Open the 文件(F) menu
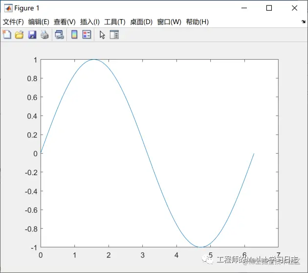The height and width of the screenshot is (273, 308). click(13, 22)
